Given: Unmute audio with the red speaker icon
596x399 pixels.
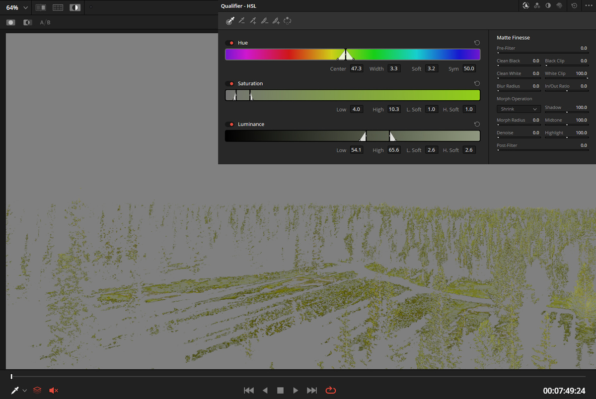Looking at the screenshot, I should [54, 391].
